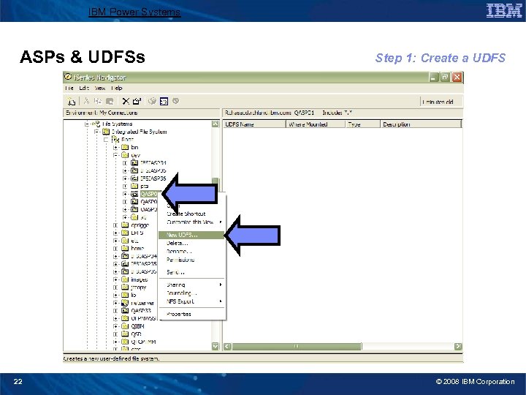This screenshot has width=526, height=395.
Task: Expand the etc folder node
Action: pyautogui.click(x=115, y=241)
